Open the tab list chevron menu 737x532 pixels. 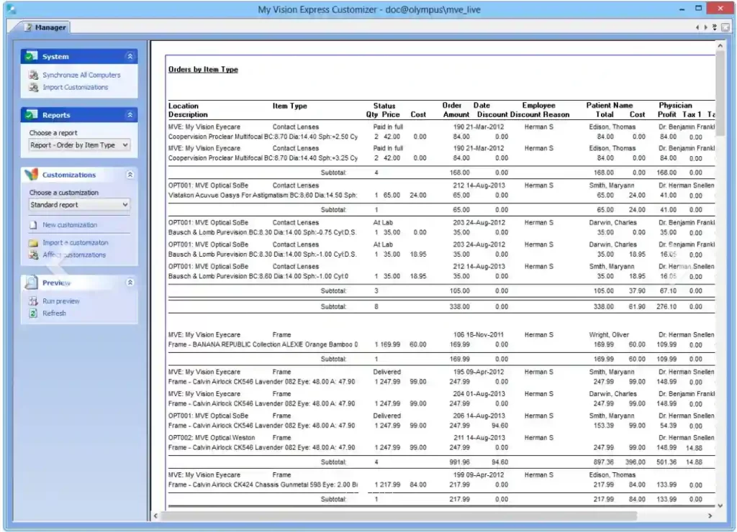coord(714,27)
